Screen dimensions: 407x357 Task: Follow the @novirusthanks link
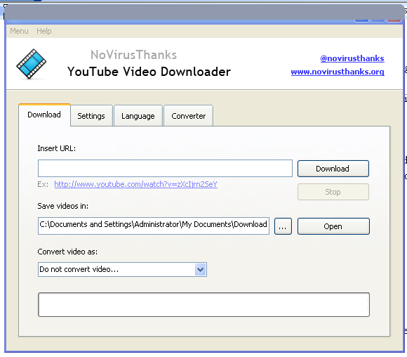coord(352,58)
